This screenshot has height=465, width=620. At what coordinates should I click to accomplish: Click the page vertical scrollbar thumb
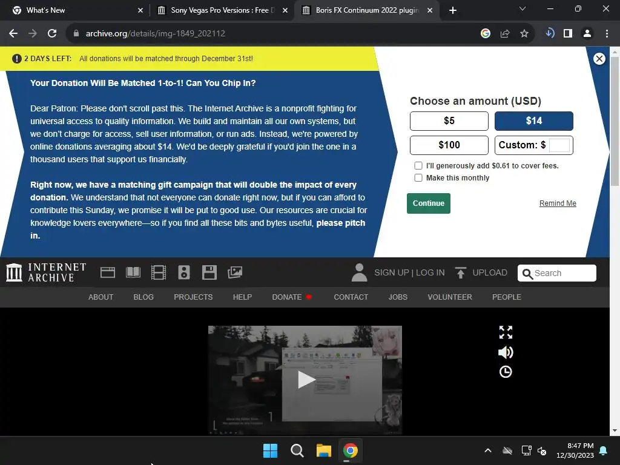[x=615, y=120]
